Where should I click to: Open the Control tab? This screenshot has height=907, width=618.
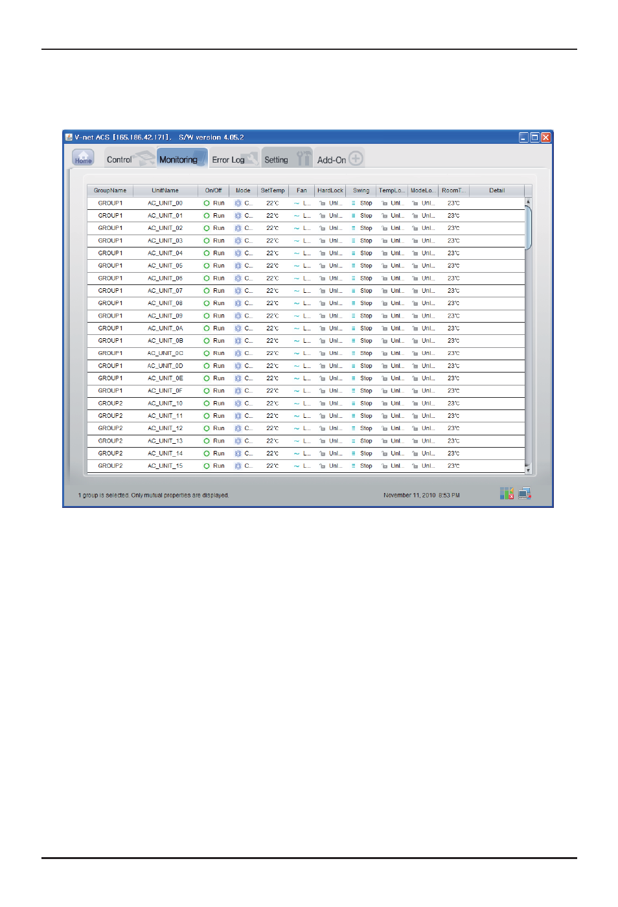coord(130,159)
